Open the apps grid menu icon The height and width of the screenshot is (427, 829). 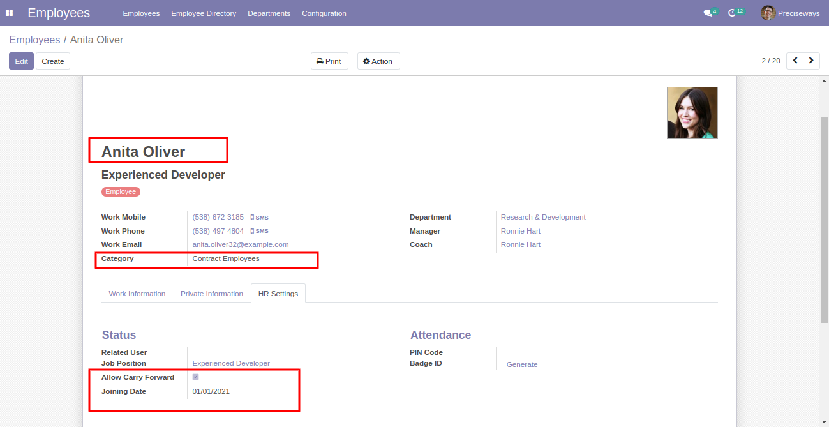pos(9,13)
